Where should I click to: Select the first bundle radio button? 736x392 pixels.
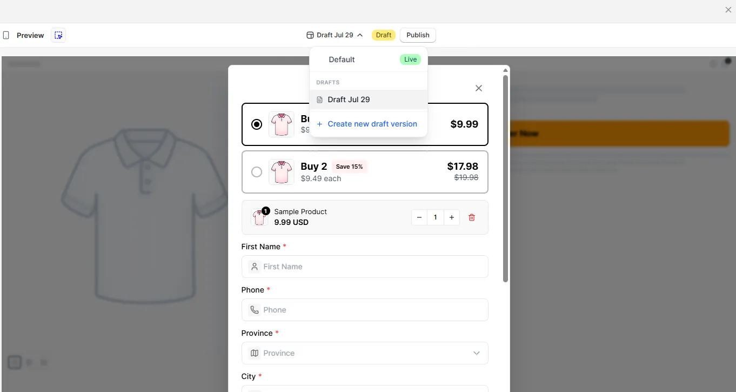pyautogui.click(x=257, y=124)
